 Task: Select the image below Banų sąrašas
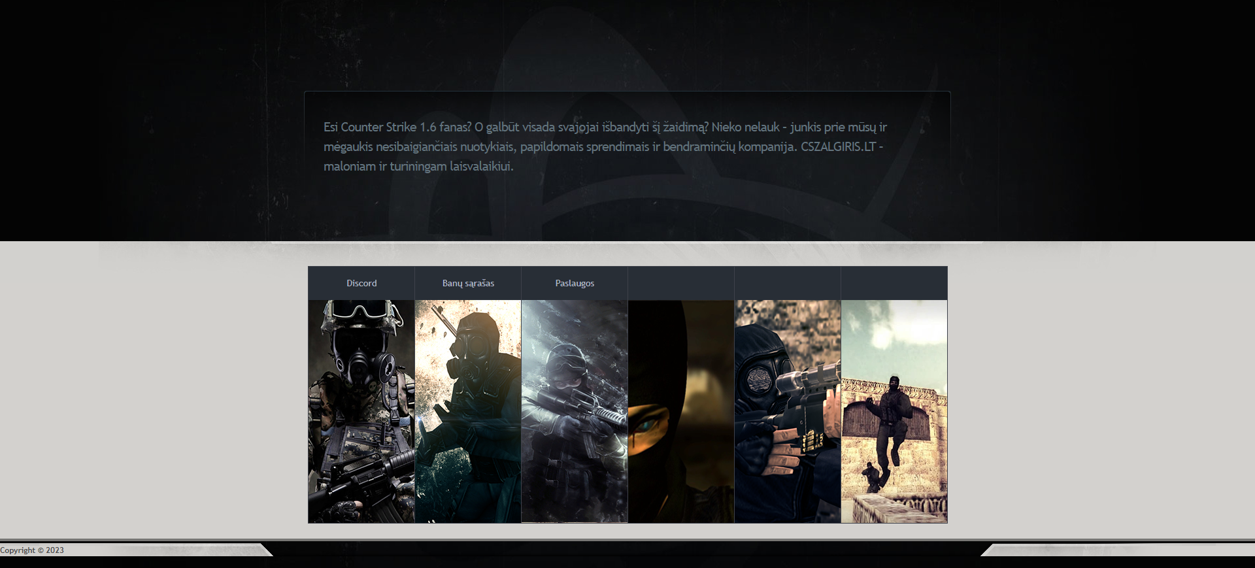pyautogui.click(x=468, y=411)
